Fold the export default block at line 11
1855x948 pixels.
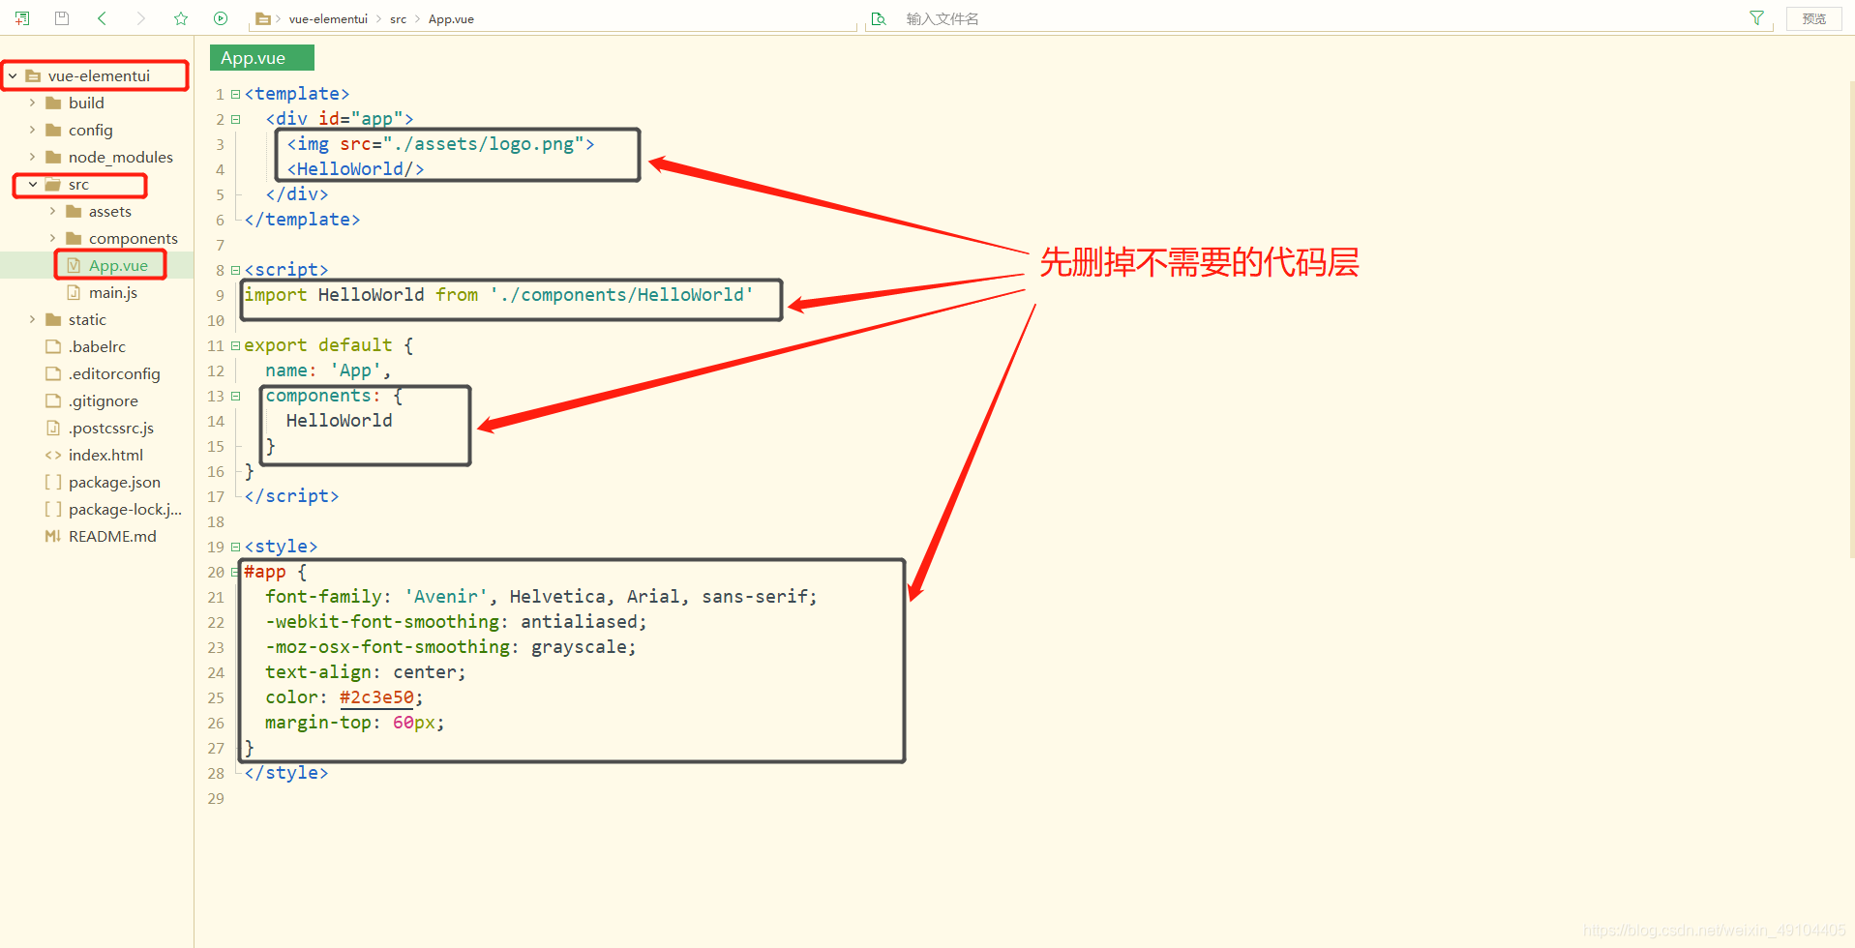(235, 345)
